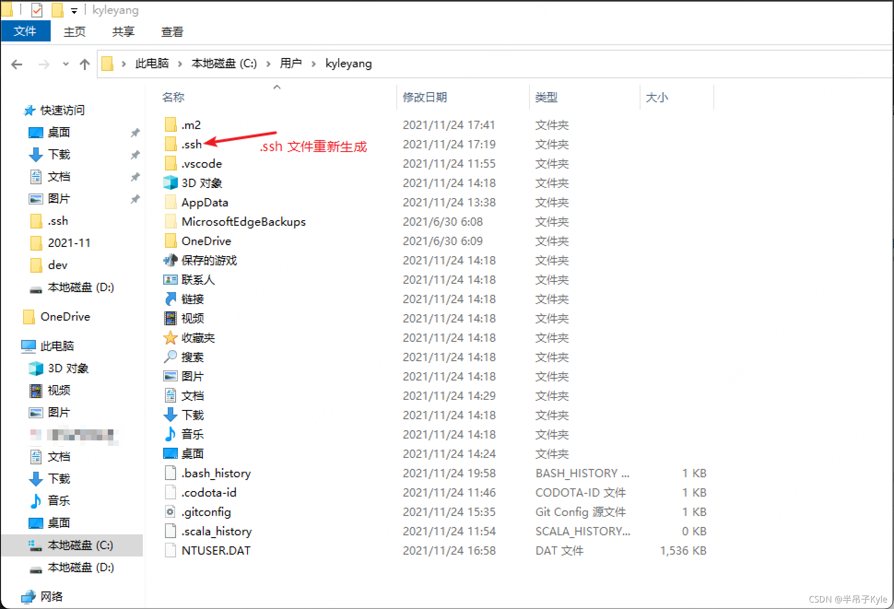Click the .bash_history file icon
Viewport: 894px width, 609px height.
[x=169, y=474]
